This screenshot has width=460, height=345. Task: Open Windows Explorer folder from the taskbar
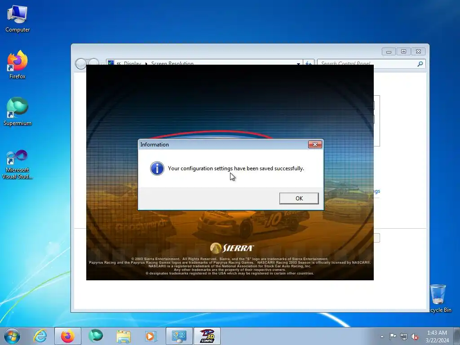tap(124, 336)
